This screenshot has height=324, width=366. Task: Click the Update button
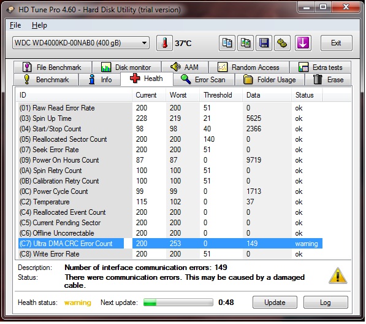tap(275, 303)
